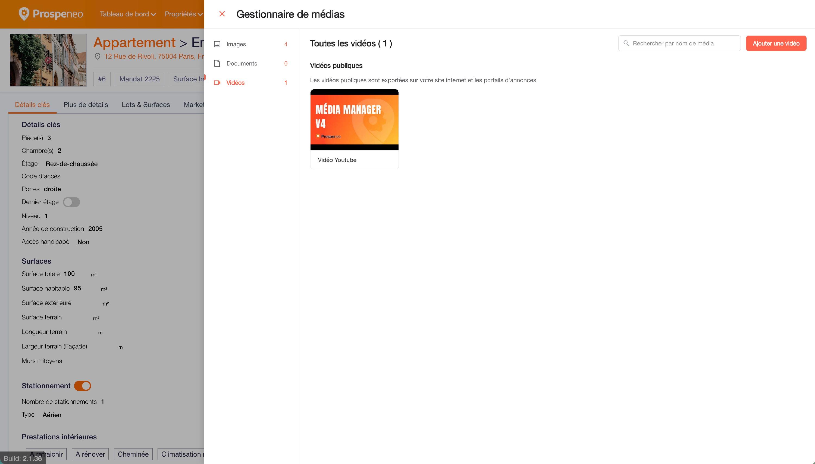
Task: Click the Portes value droite
Action: pos(52,189)
